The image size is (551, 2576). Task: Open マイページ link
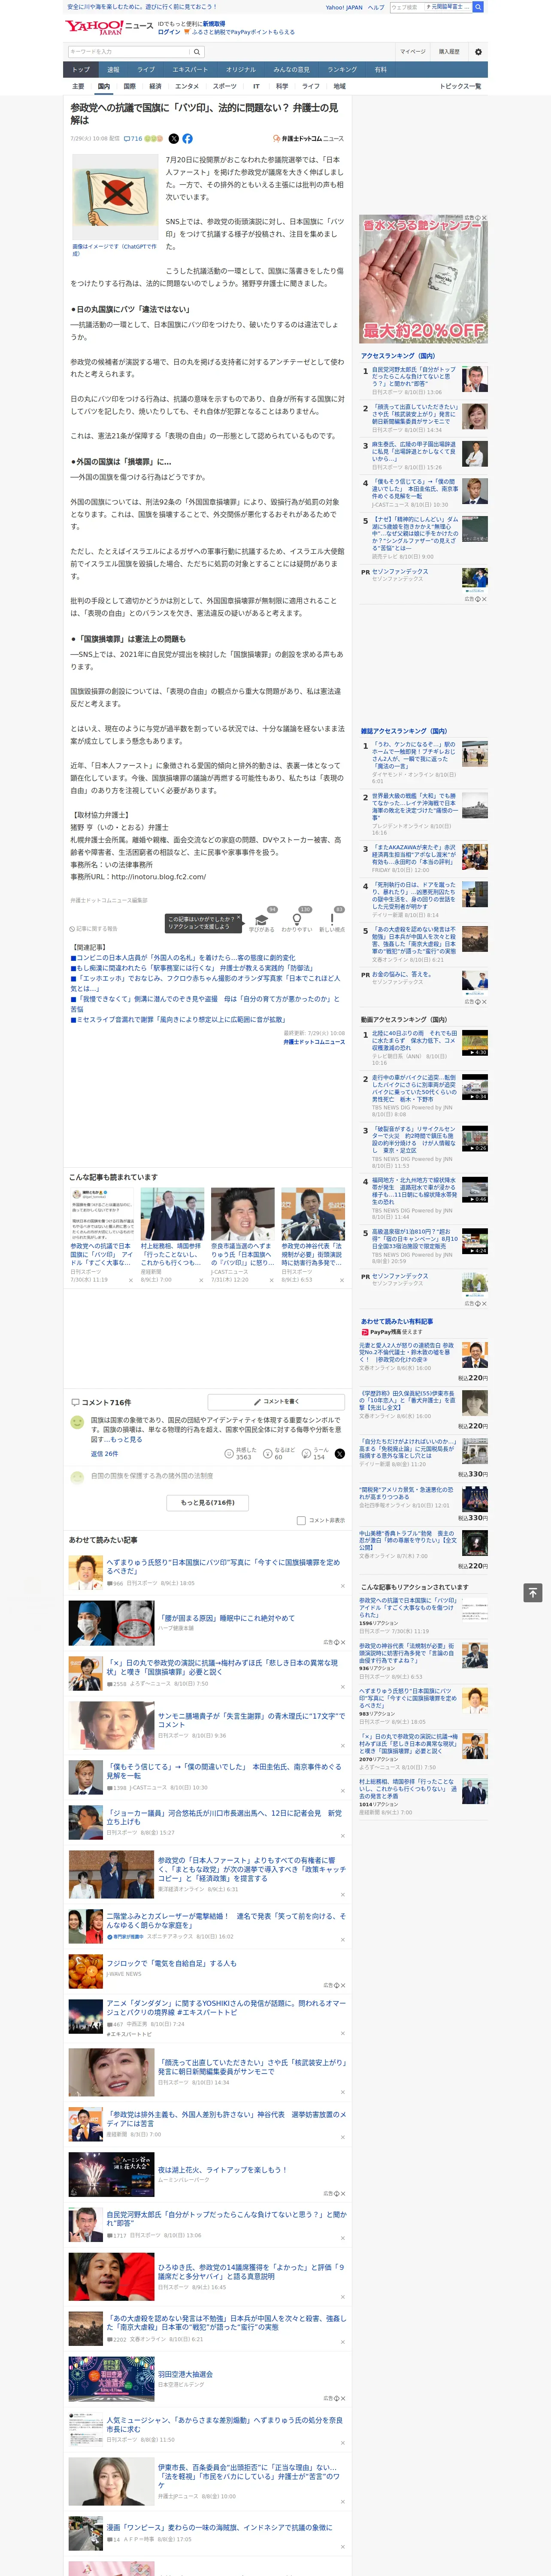coord(412,51)
